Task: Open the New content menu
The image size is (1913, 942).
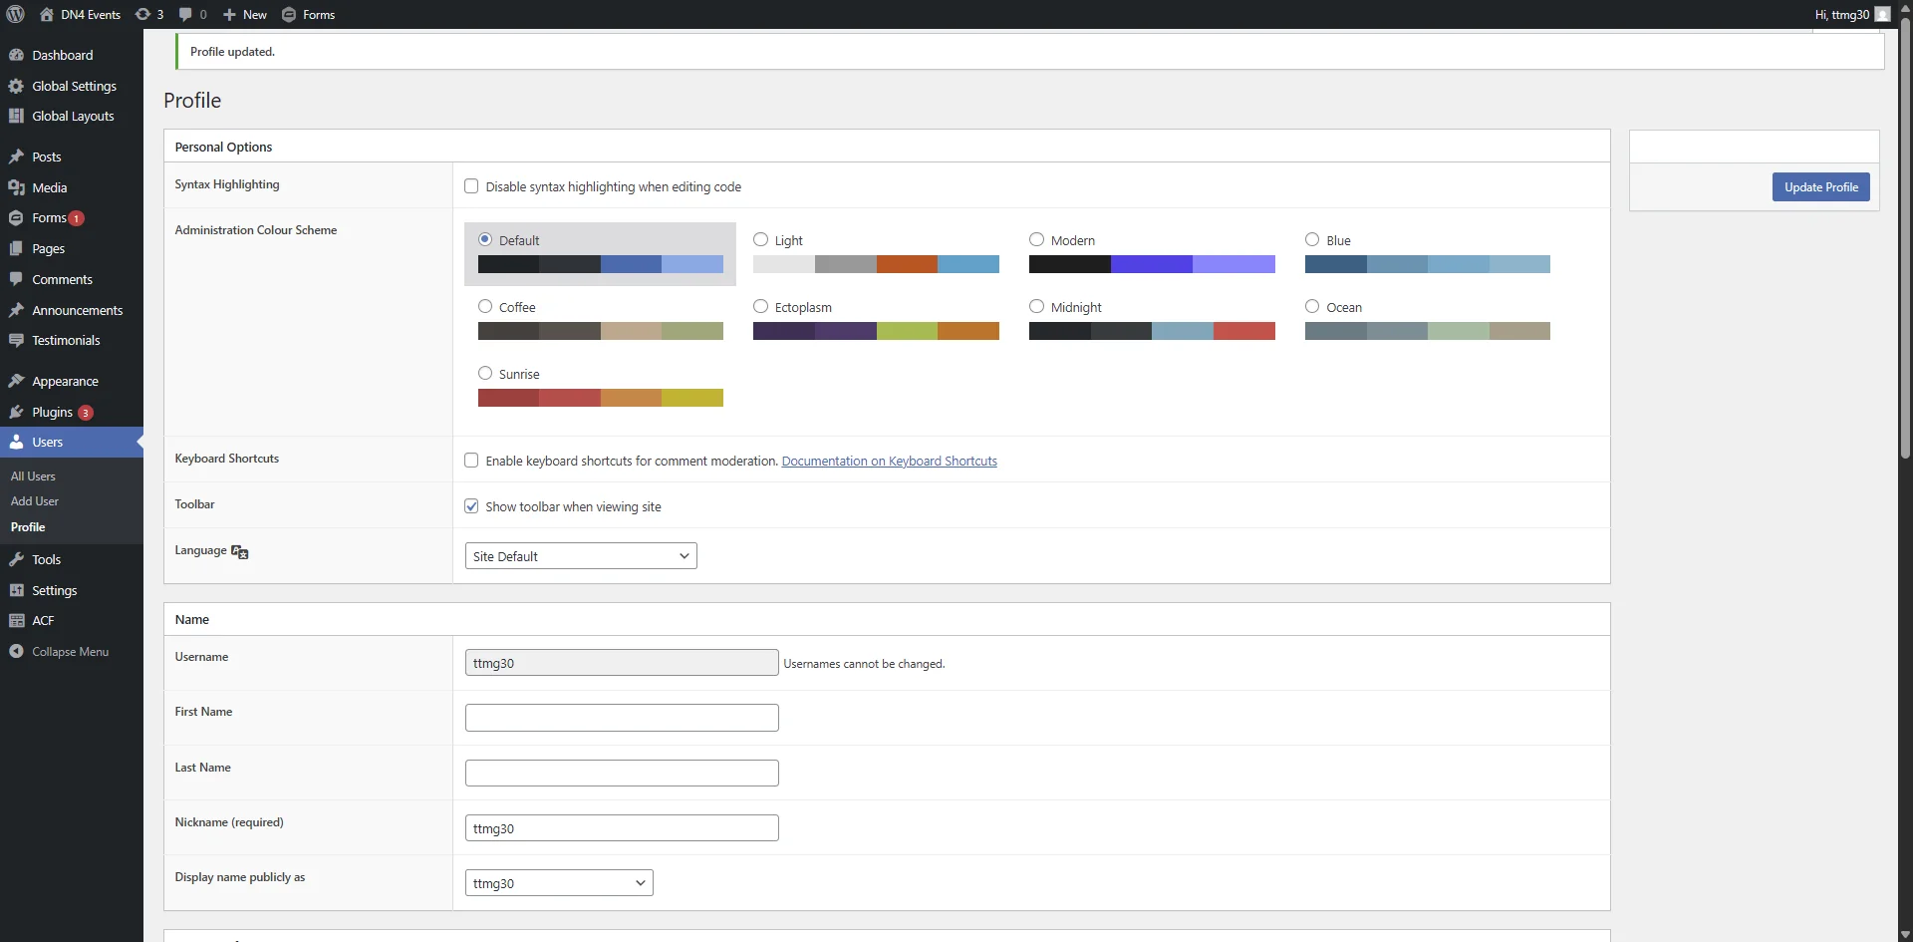Action: pos(244,14)
